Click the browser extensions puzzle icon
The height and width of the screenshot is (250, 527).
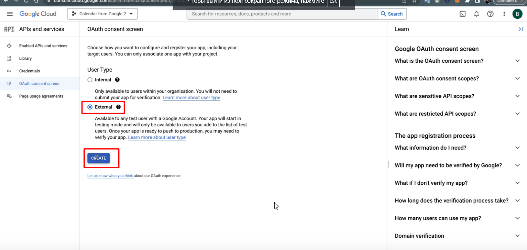[x=467, y=1]
